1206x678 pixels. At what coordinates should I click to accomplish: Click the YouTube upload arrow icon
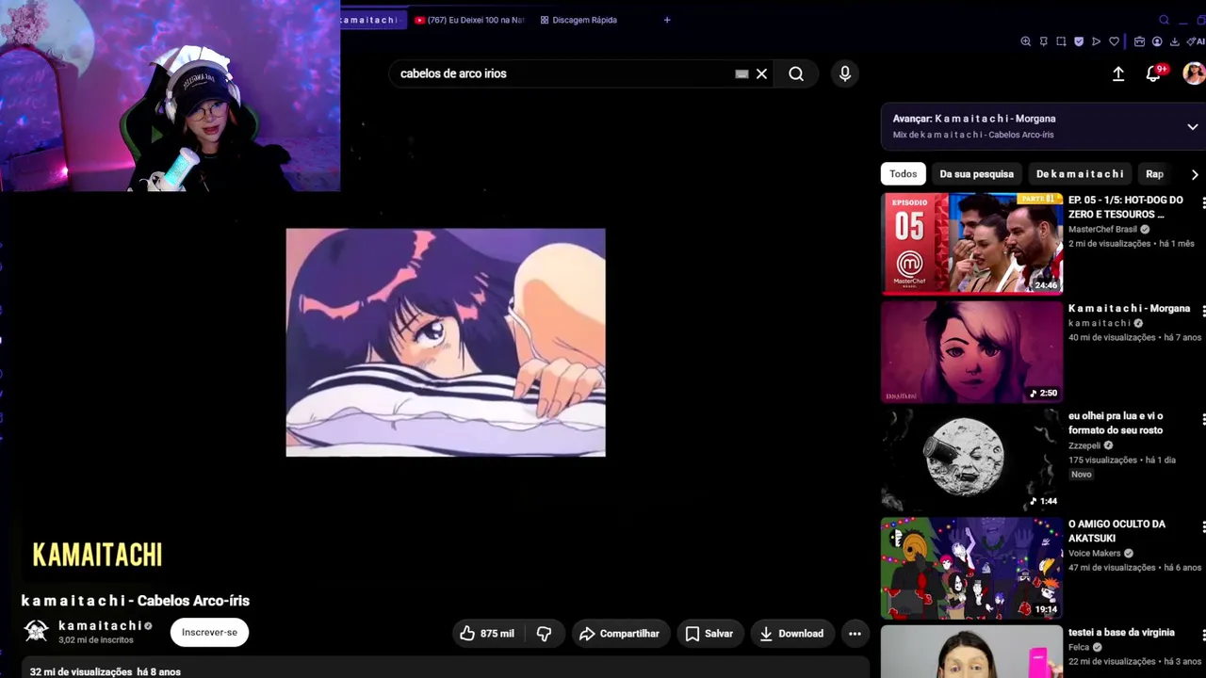pyautogui.click(x=1118, y=73)
